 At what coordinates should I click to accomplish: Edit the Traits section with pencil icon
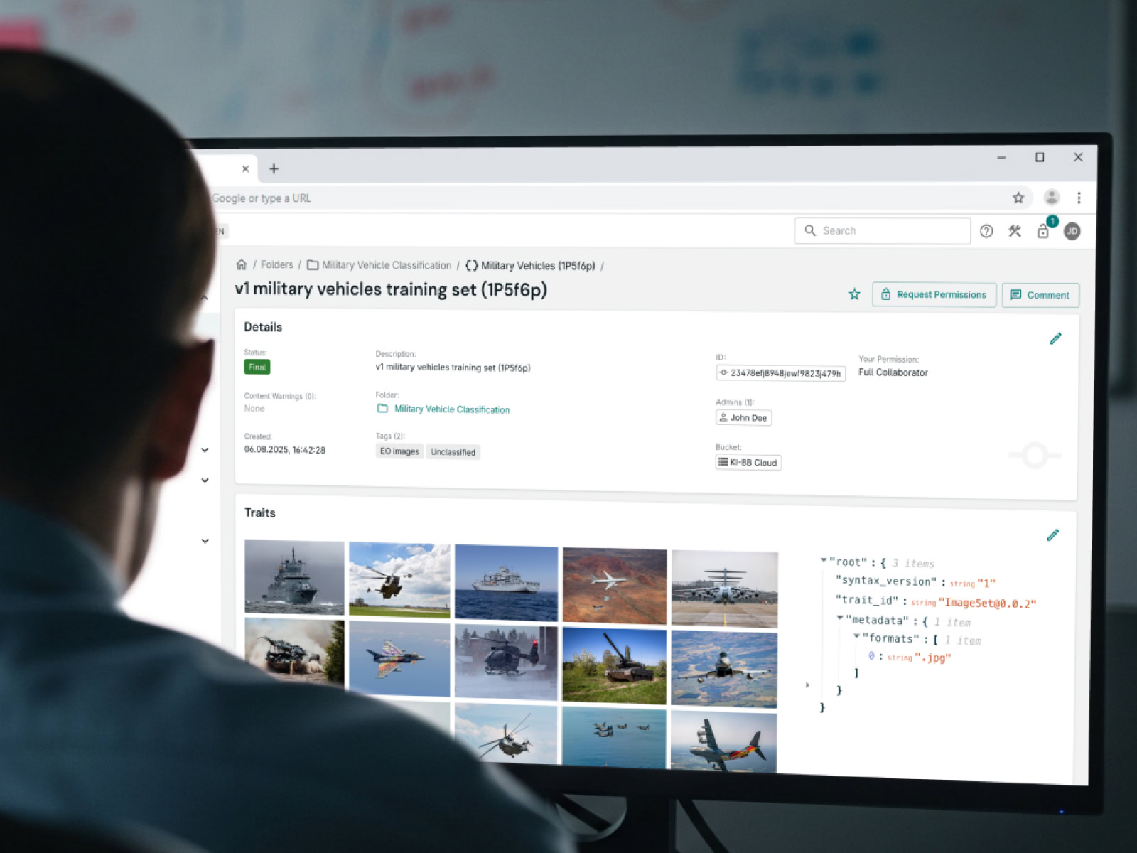pyautogui.click(x=1052, y=535)
